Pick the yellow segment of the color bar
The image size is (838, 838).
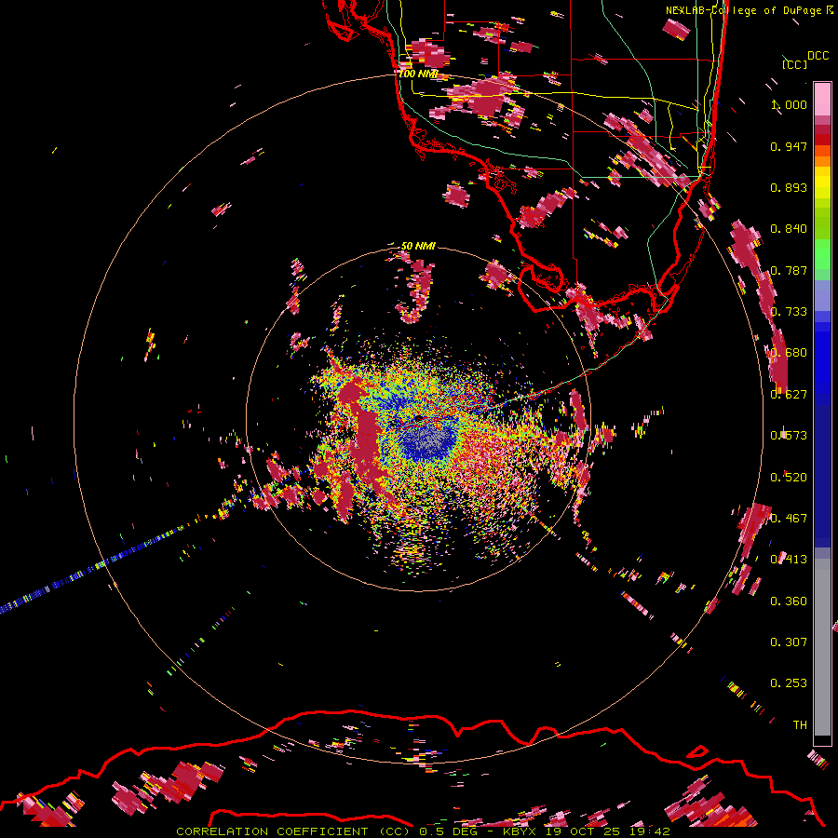click(822, 182)
